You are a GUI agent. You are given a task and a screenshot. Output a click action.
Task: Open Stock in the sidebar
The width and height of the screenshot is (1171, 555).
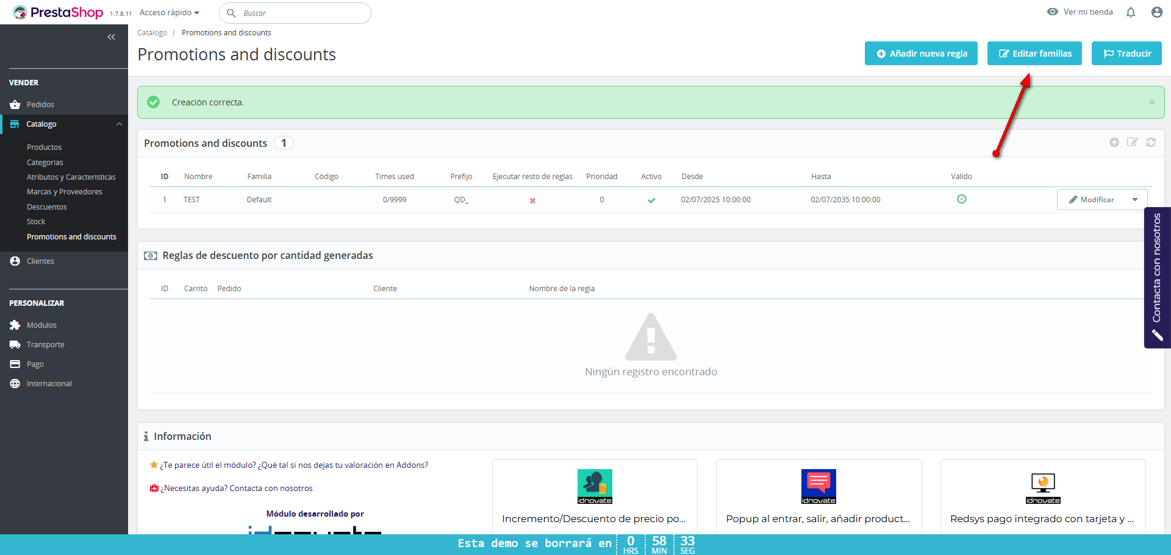(x=36, y=222)
